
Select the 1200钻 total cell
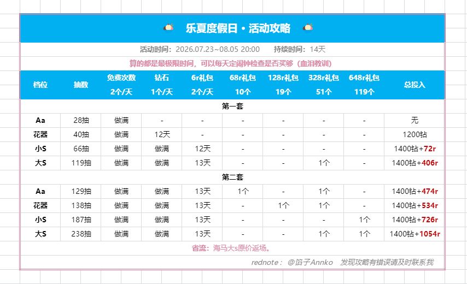point(415,134)
